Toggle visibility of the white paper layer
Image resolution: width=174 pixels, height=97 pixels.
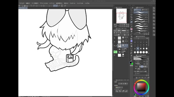pyautogui.click(x=114, y=55)
